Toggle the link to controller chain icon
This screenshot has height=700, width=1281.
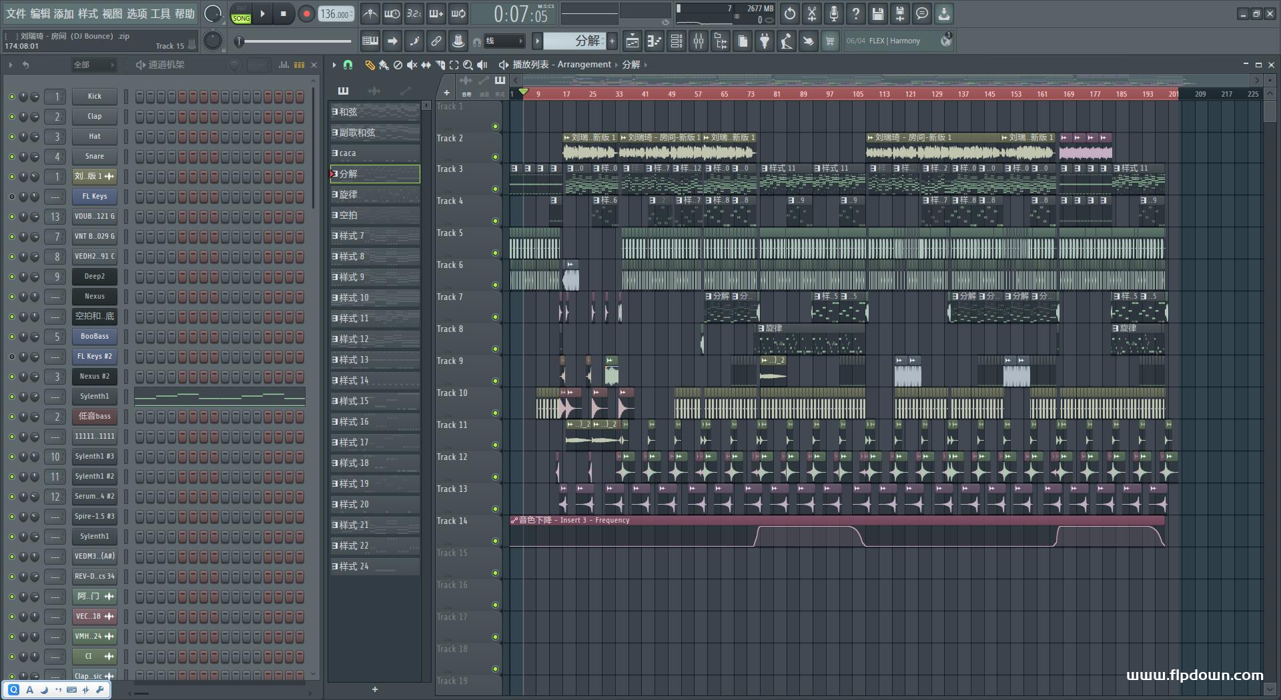pyautogui.click(x=436, y=41)
